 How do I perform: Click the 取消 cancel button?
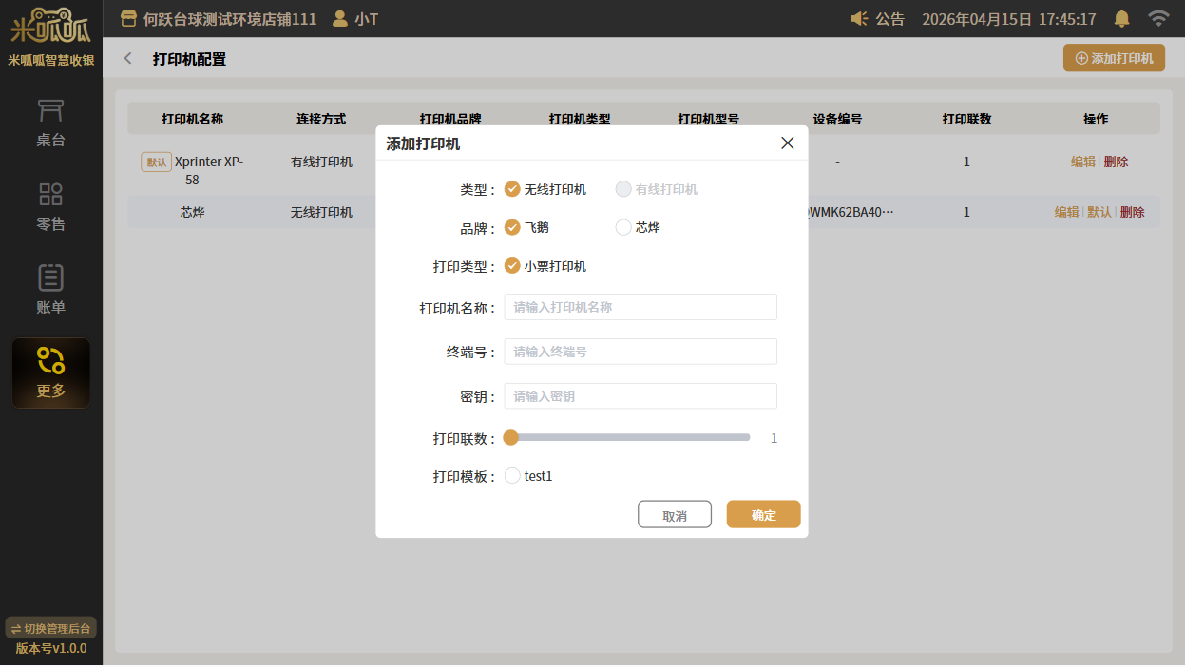[674, 514]
